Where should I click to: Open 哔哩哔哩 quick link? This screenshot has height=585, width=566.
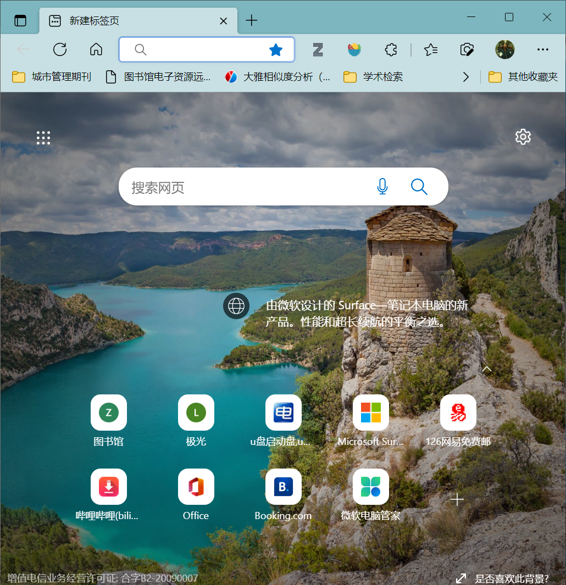pyautogui.click(x=109, y=495)
